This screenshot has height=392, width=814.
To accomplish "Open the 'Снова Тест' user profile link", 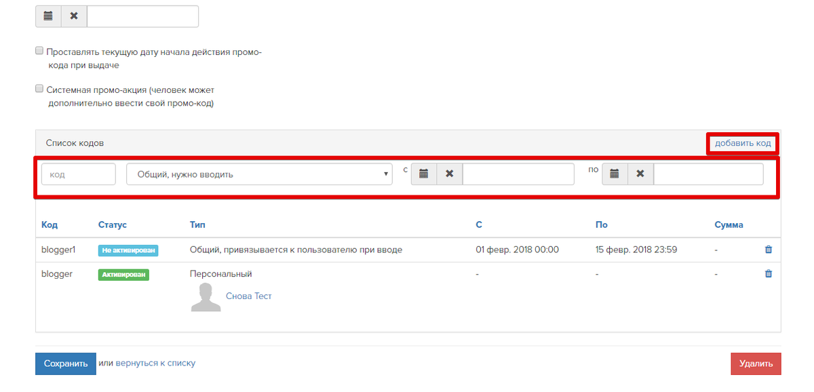I will point(248,296).
